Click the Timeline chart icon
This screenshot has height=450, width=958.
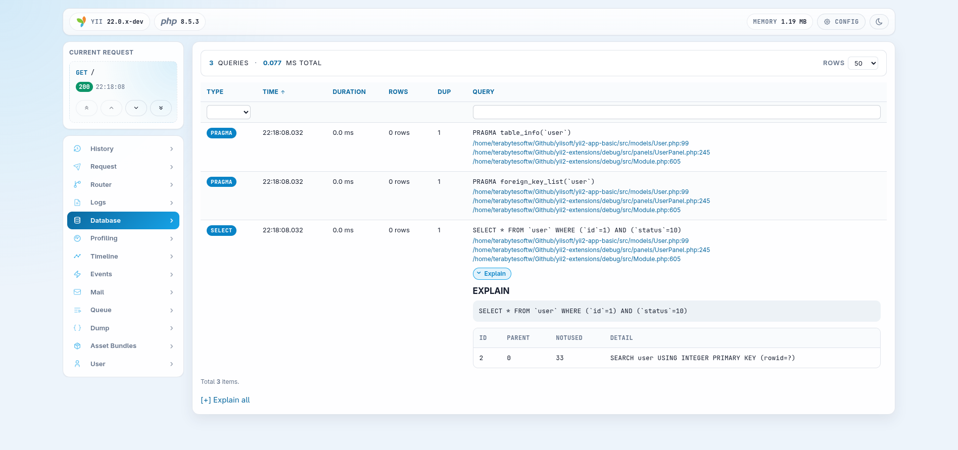click(77, 256)
